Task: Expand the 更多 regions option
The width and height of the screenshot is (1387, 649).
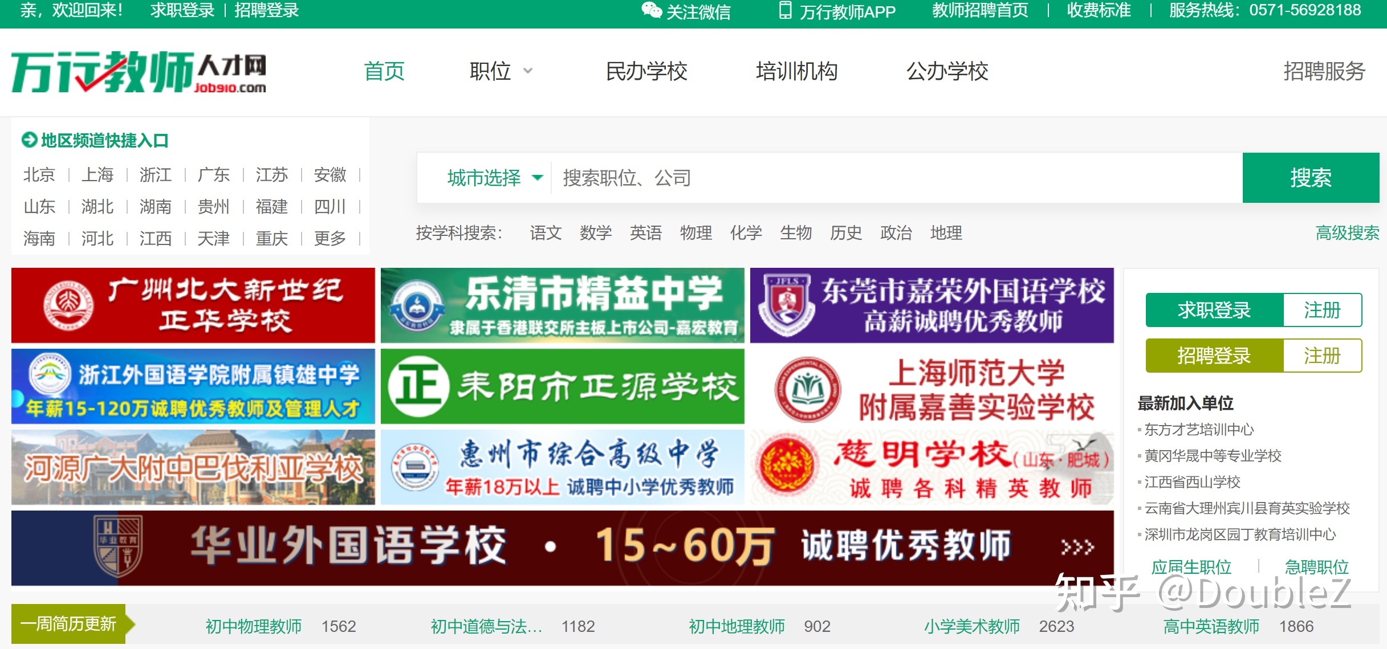Action: click(331, 239)
